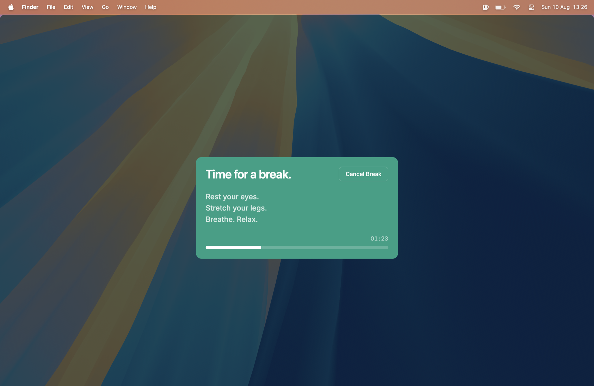Viewport: 594px width, 386px height.
Task: Click the break progress bar
Action: [297, 247]
